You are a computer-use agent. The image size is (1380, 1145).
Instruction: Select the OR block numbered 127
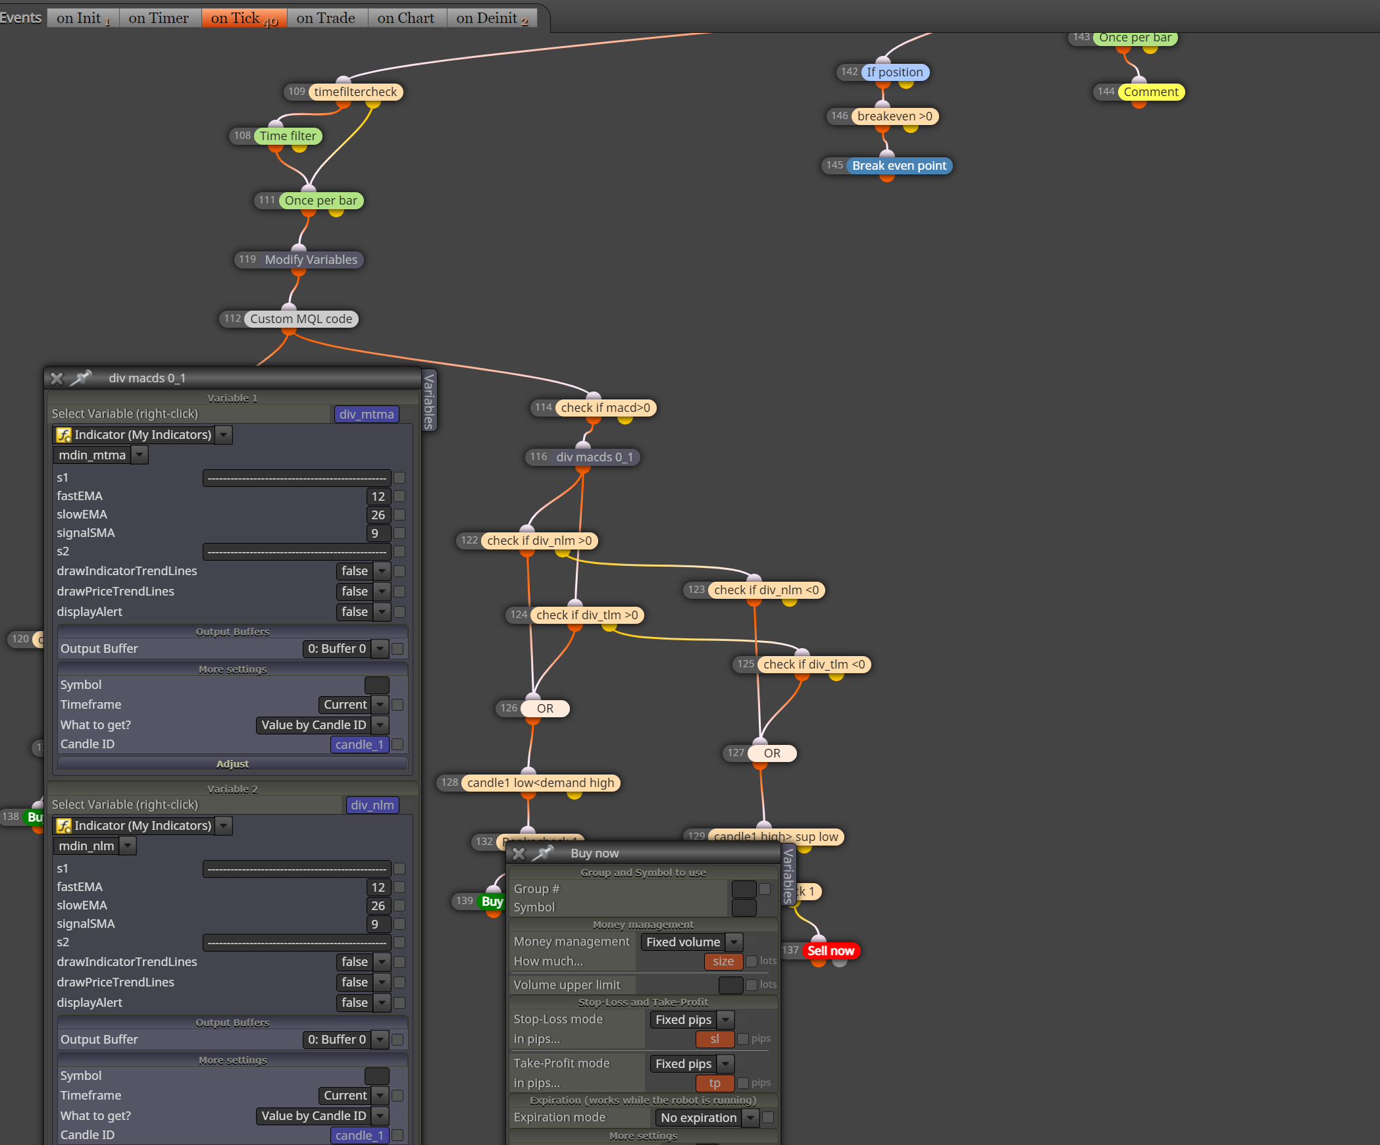click(772, 753)
